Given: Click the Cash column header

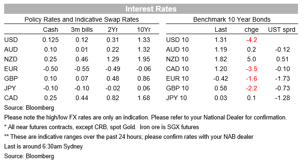Looking at the screenshot, I should pos(50,30).
